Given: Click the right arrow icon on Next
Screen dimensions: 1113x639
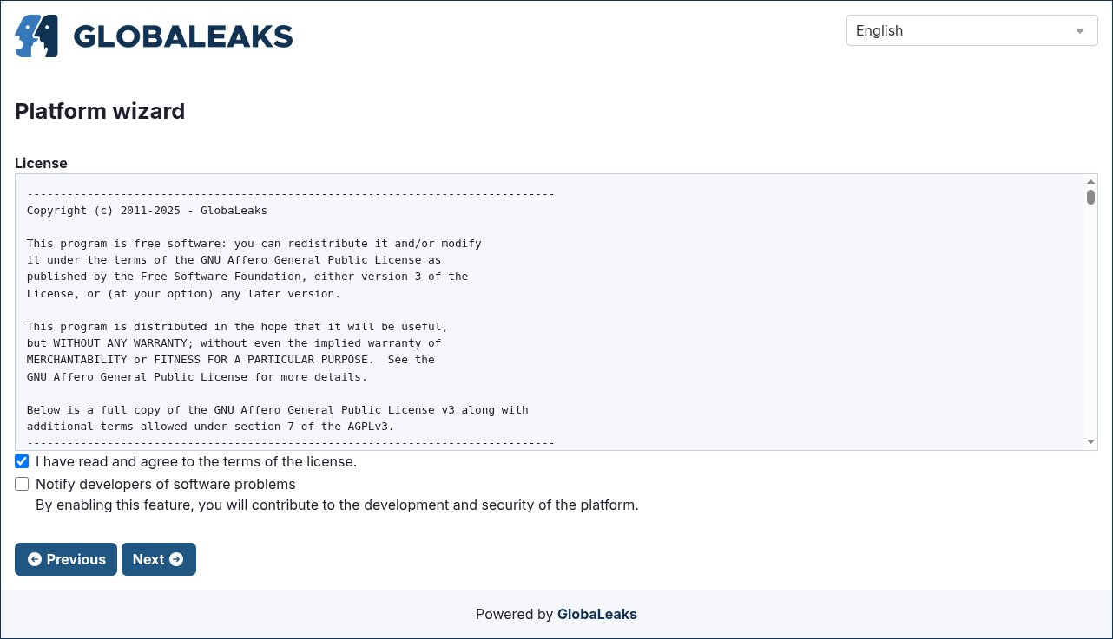Looking at the screenshot, I should point(176,559).
